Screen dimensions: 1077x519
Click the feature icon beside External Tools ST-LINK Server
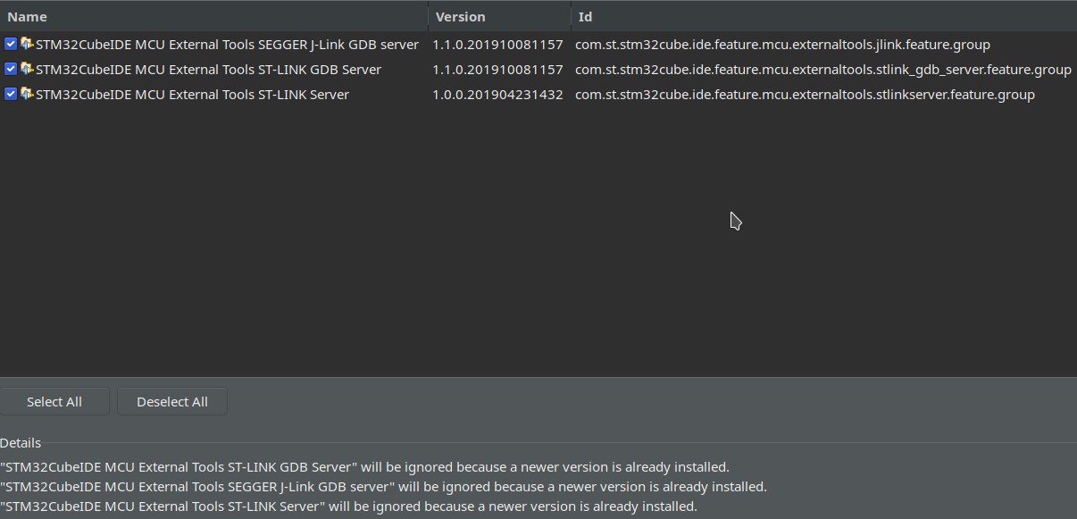(27, 94)
